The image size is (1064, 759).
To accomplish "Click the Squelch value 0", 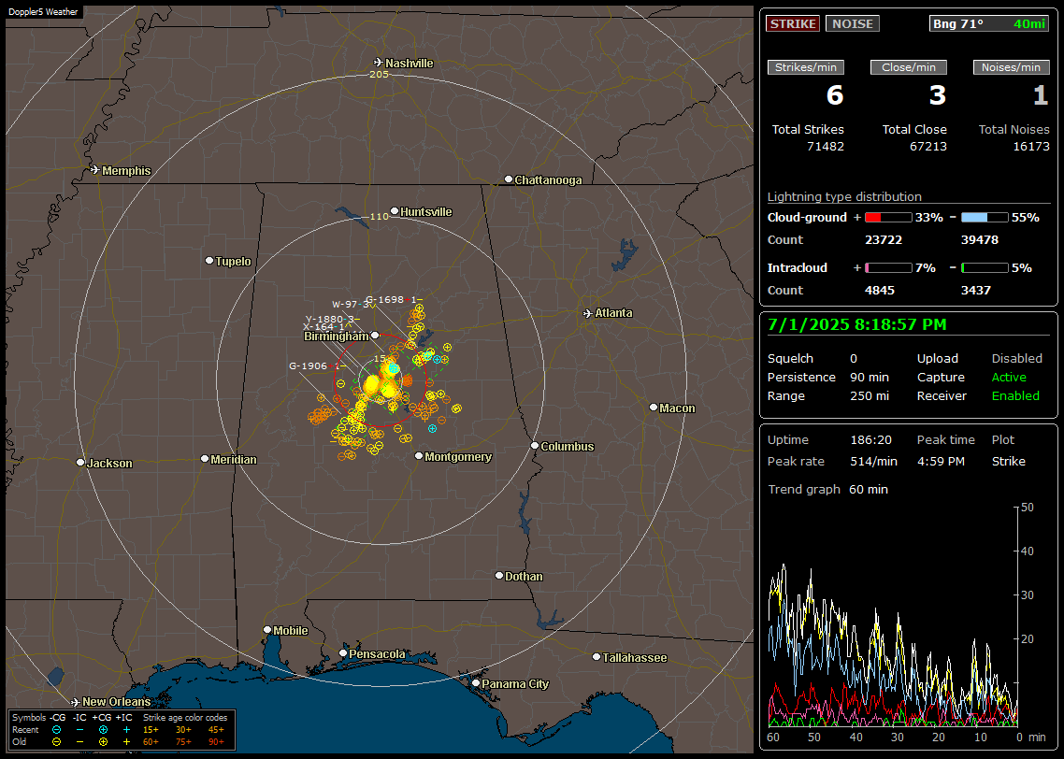I will click(854, 359).
